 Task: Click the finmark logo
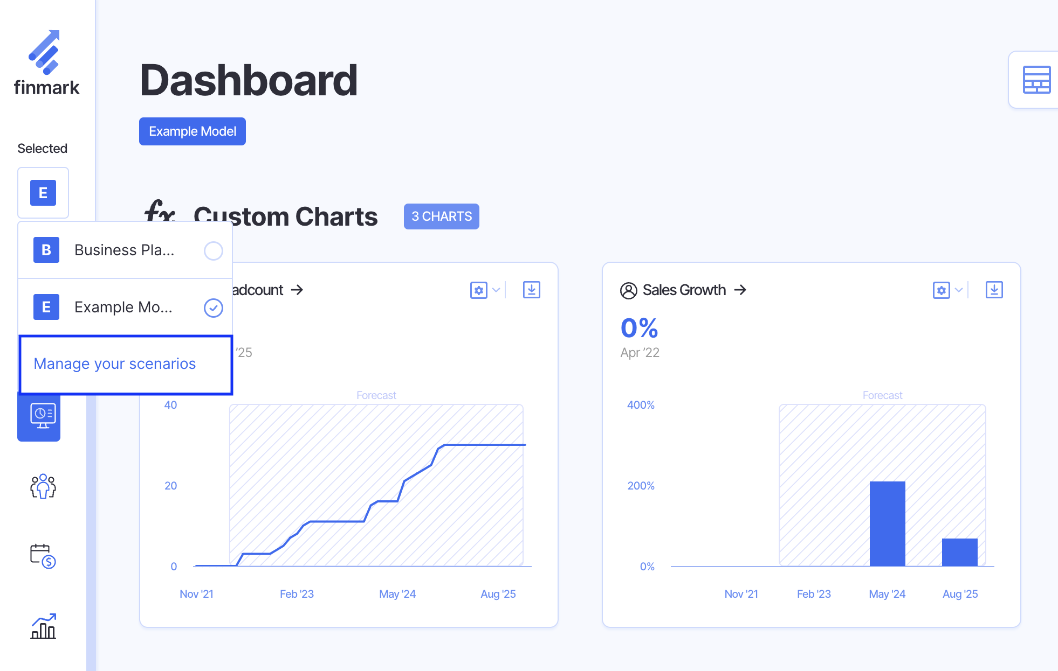46,63
